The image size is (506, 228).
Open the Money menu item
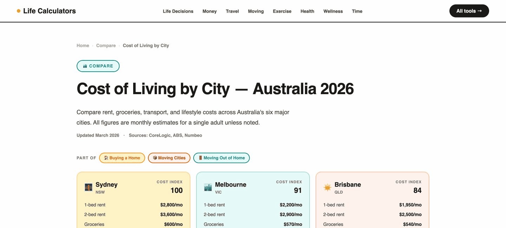(209, 11)
